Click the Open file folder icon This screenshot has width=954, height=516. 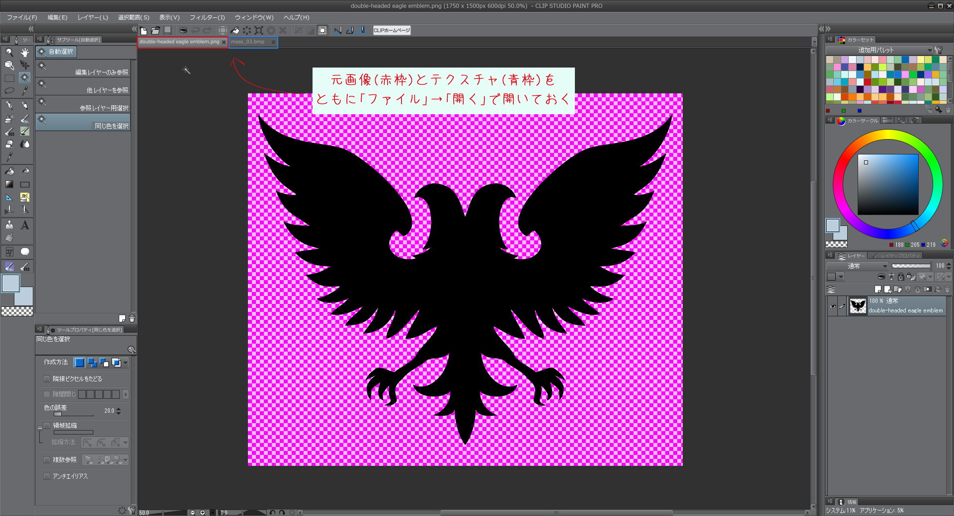click(x=156, y=30)
